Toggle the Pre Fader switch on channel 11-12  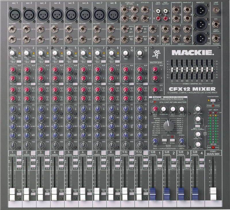(145, 84)
